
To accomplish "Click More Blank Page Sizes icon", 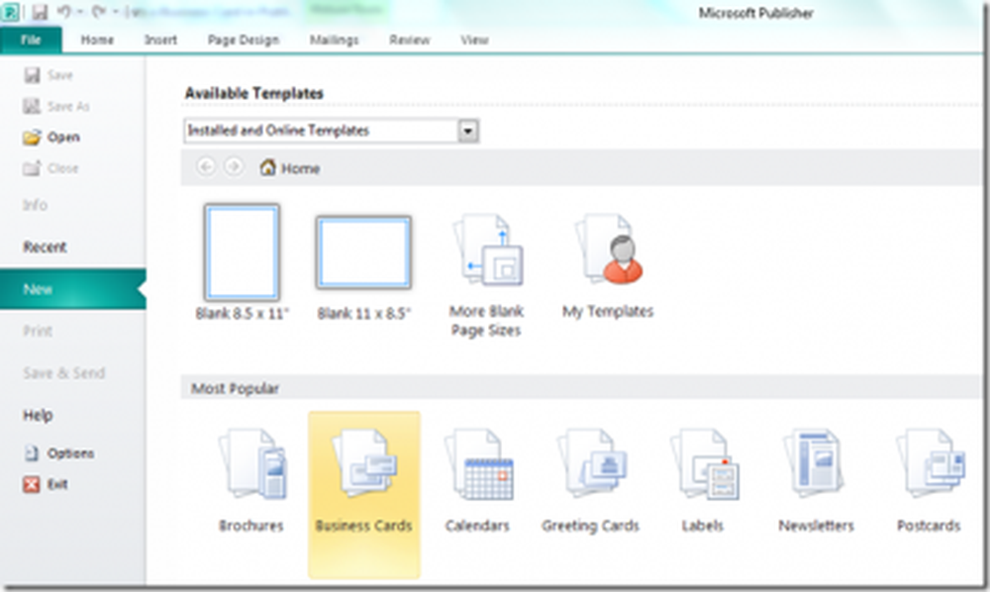I will pos(485,254).
